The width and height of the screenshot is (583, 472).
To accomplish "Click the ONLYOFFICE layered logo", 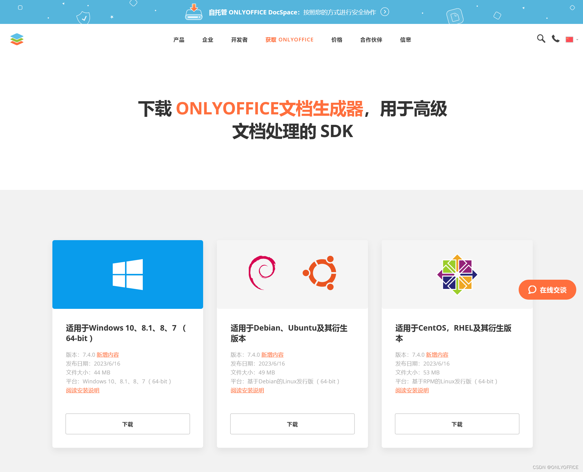I will (17, 39).
